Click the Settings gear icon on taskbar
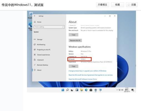The image size is (141, 111). click(x=95, y=90)
